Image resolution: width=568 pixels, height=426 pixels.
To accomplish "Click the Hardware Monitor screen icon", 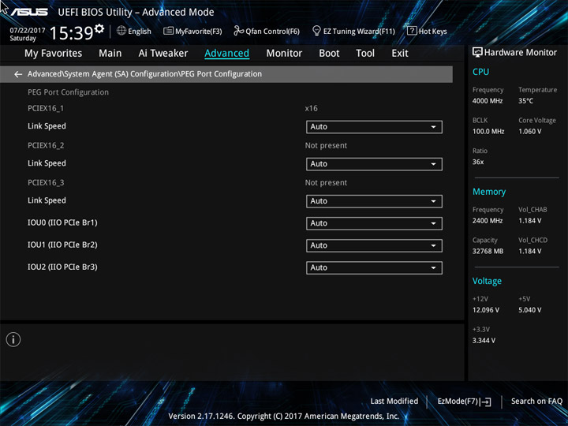I will pyautogui.click(x=477, y=53).
